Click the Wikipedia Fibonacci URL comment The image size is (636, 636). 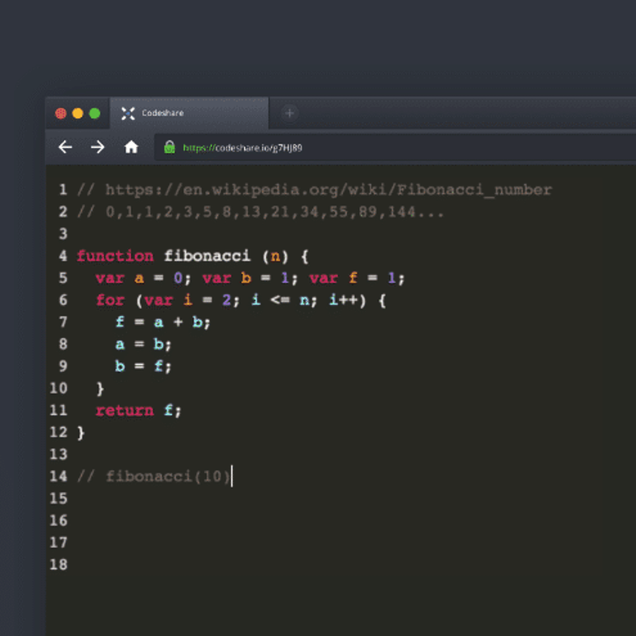(314, 190)
